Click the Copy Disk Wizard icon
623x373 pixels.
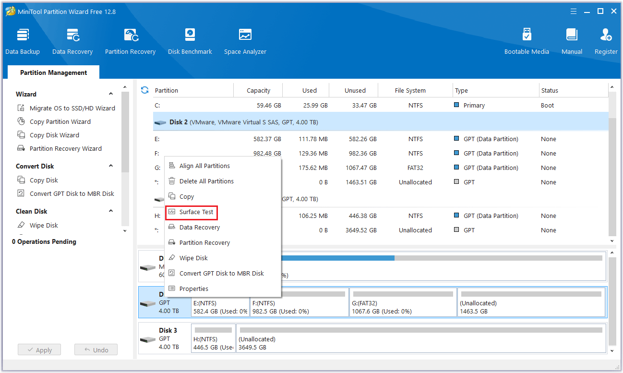click(x=21, y=135)
